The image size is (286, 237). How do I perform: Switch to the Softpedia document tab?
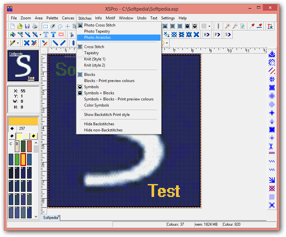coord(50,217)
